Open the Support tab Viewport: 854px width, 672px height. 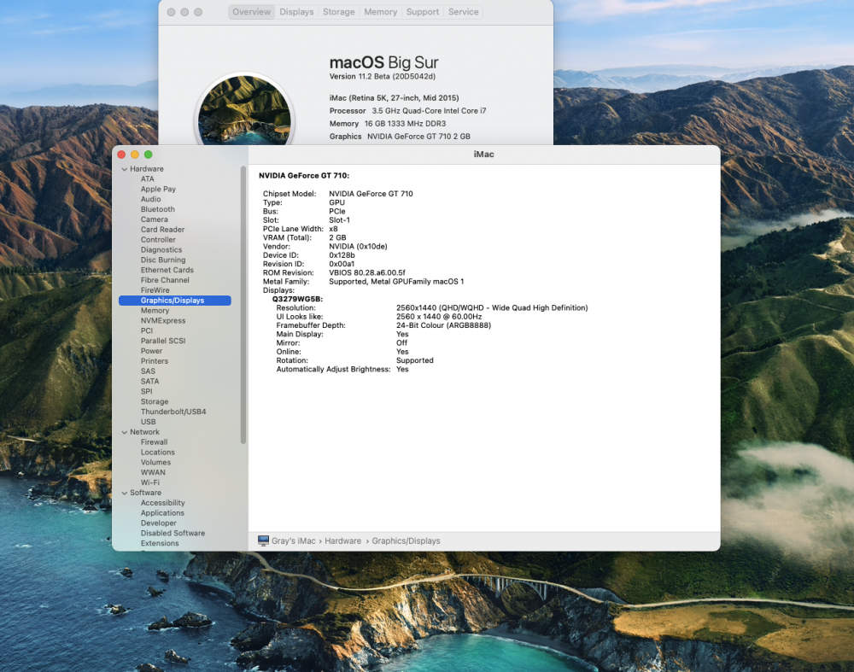tap(423, 12)
